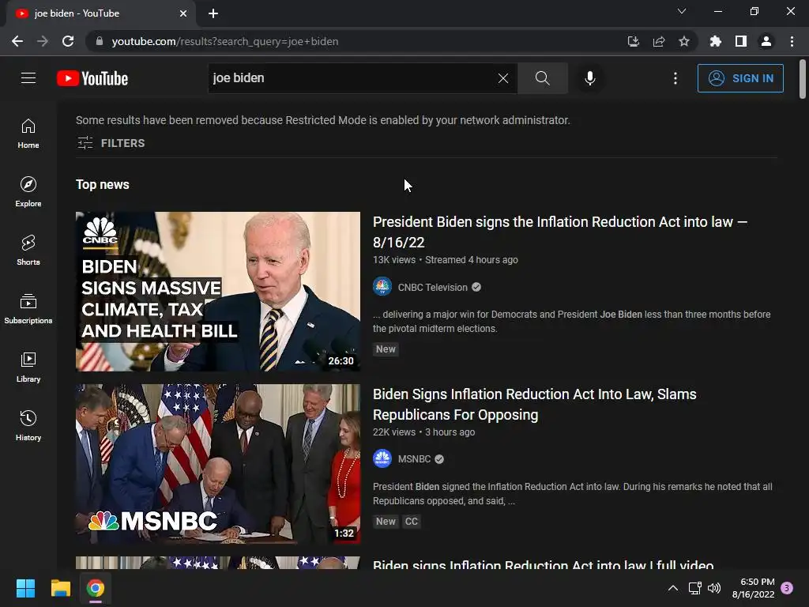Open the volume control in tray
The image size is (809, 607).
coord(714,588)
